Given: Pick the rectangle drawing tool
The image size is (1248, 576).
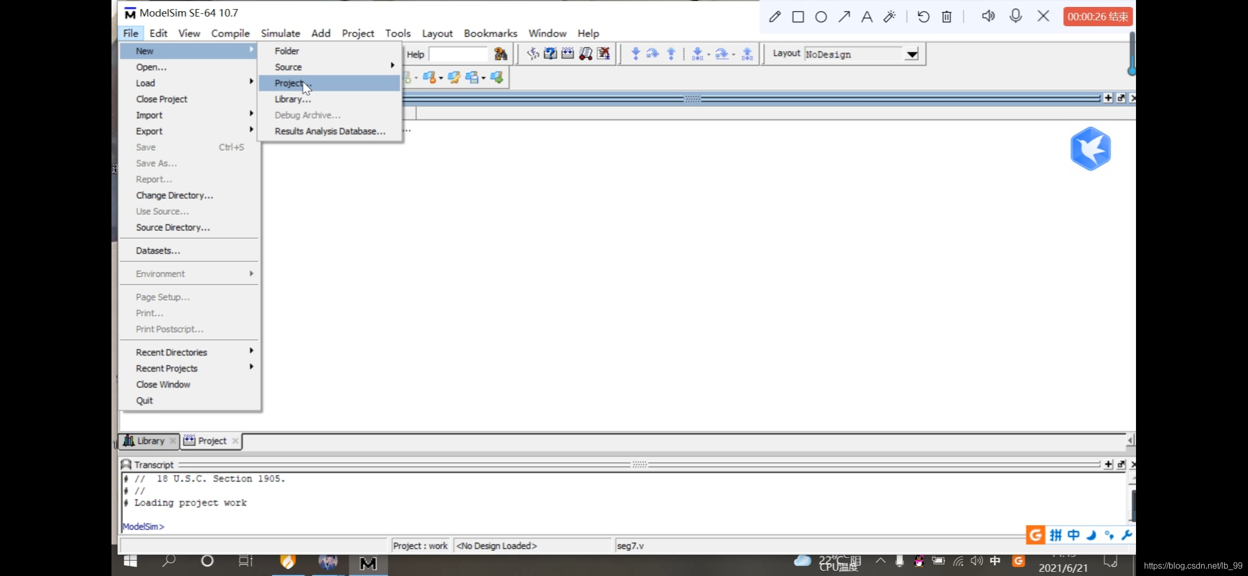Looking at the screenshot, I should 798,17.
